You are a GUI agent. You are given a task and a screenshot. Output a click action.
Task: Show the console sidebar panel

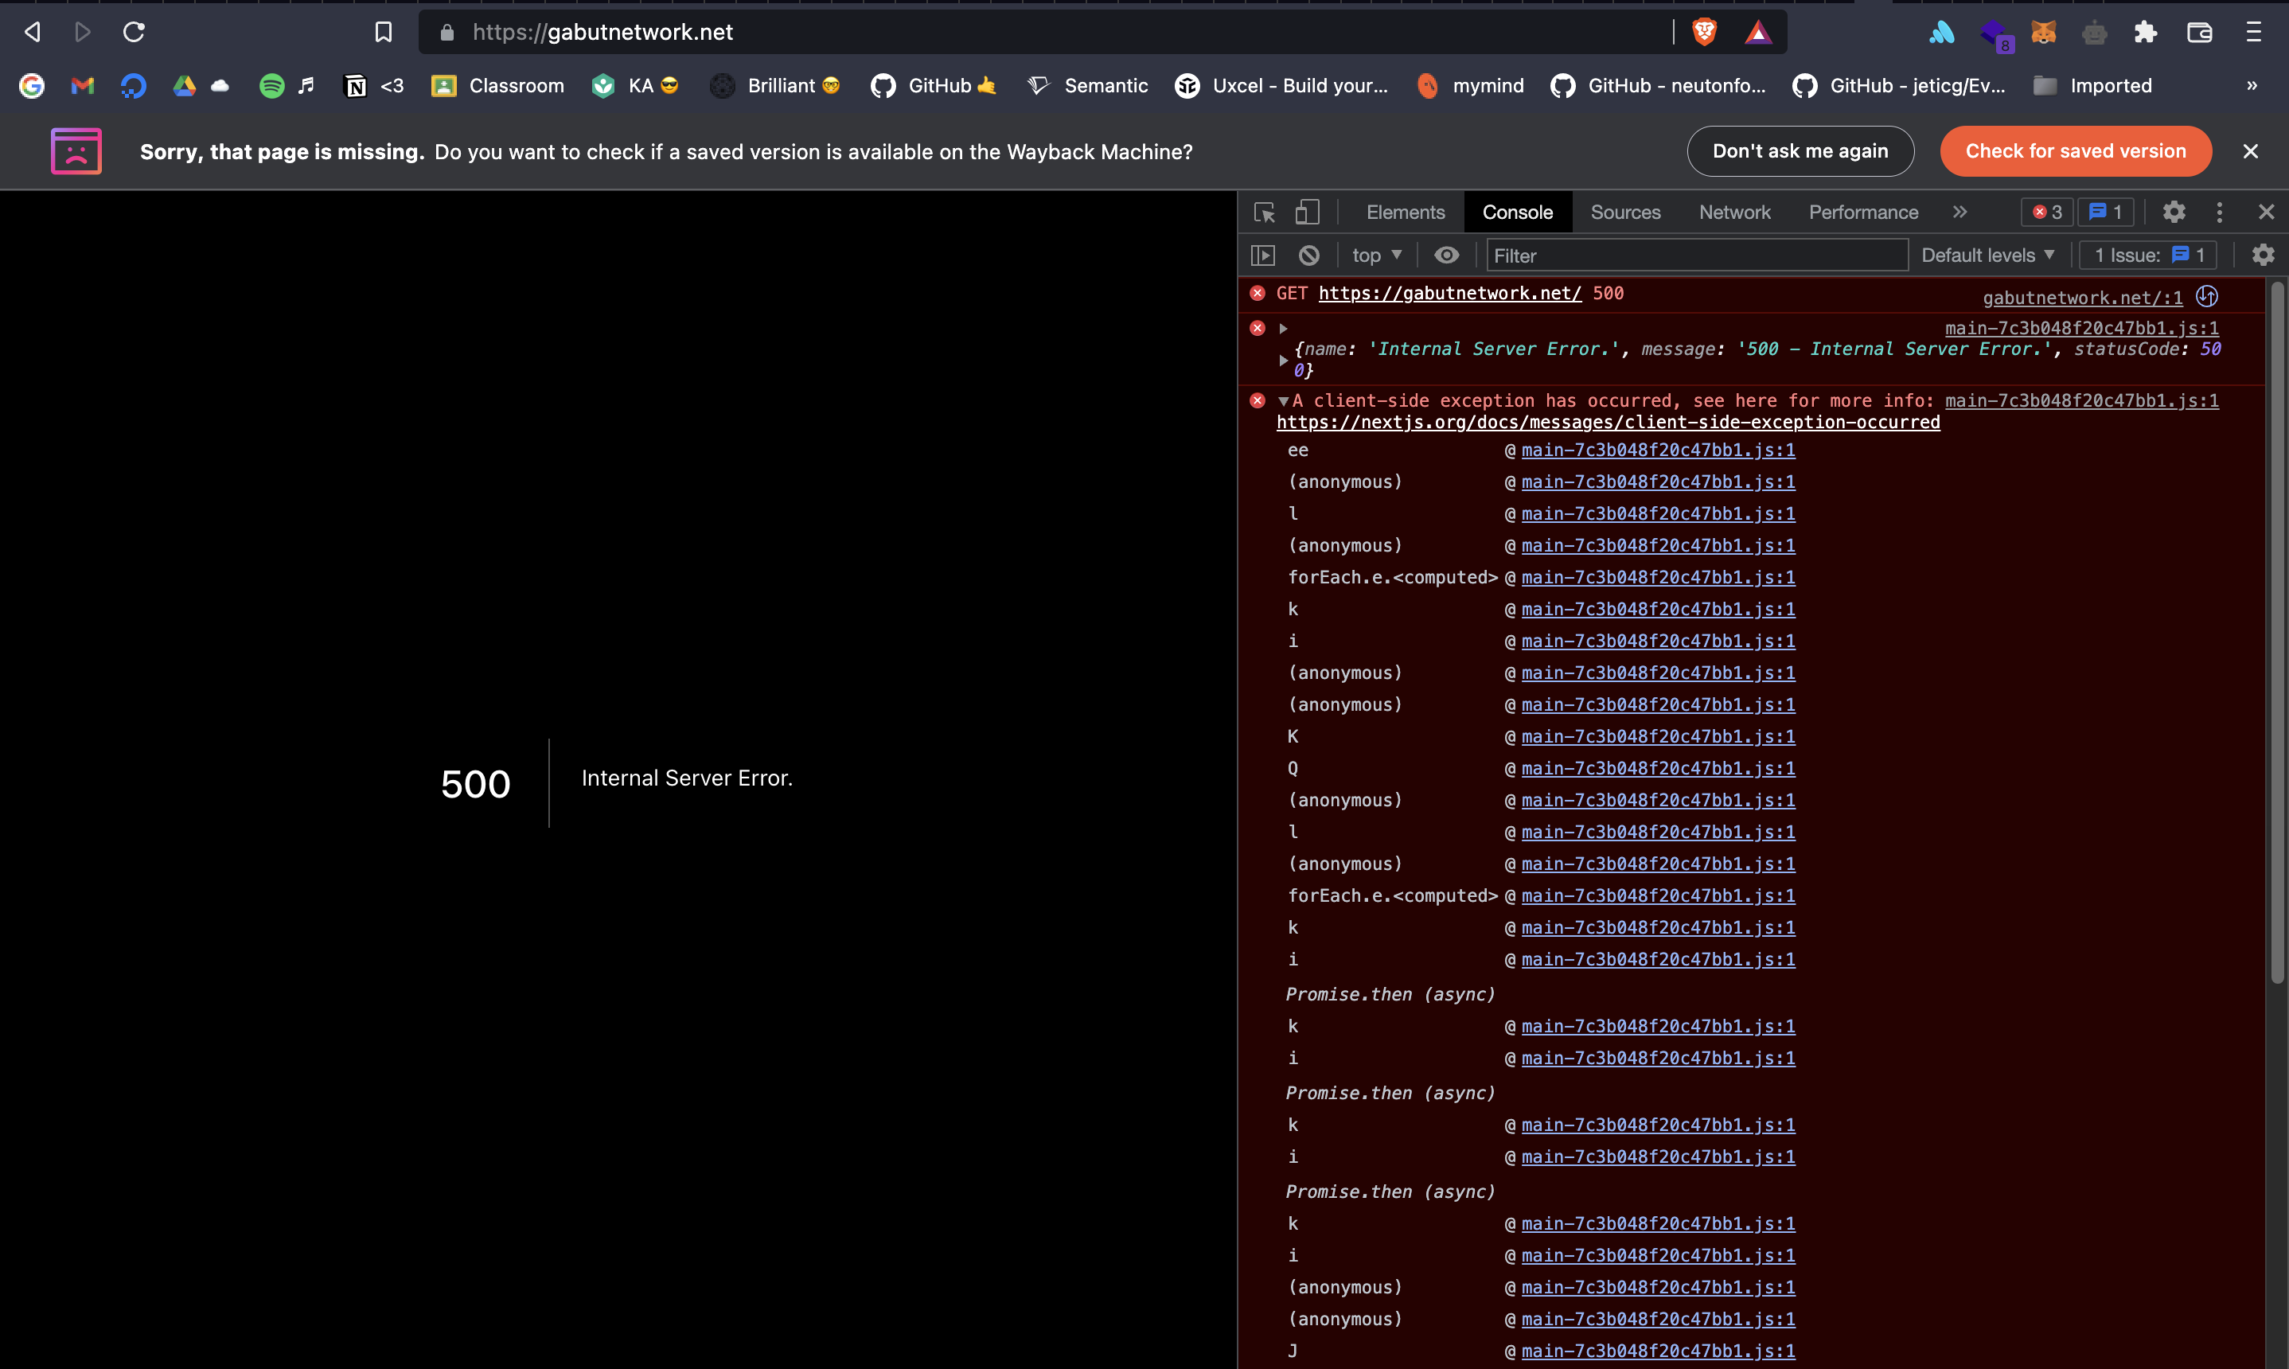[1263, 255]
